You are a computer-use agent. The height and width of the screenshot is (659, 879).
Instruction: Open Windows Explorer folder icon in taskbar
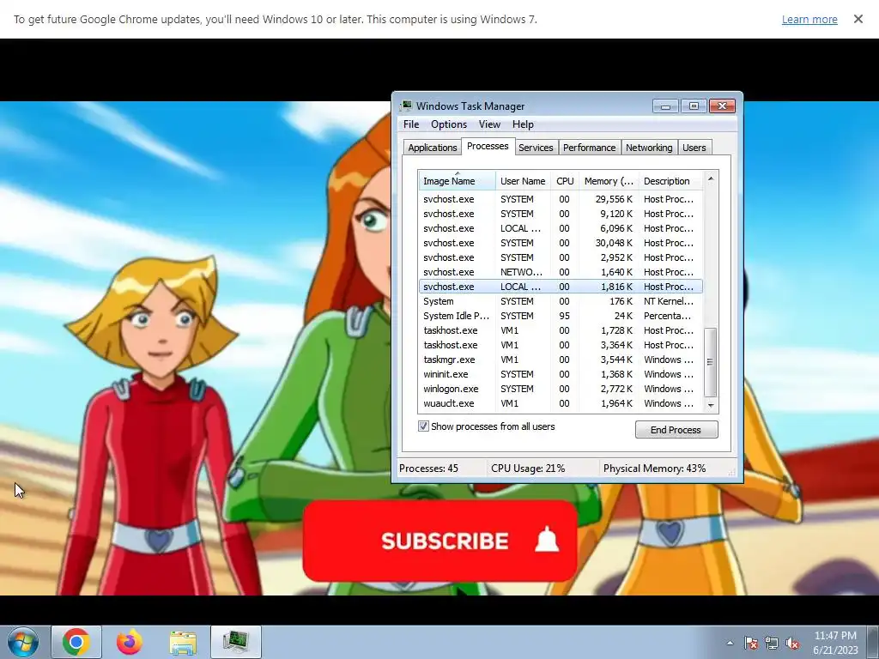pos(183,643)
